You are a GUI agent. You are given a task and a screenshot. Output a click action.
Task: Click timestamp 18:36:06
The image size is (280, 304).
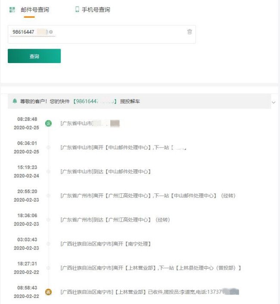[x=27, y=215]
